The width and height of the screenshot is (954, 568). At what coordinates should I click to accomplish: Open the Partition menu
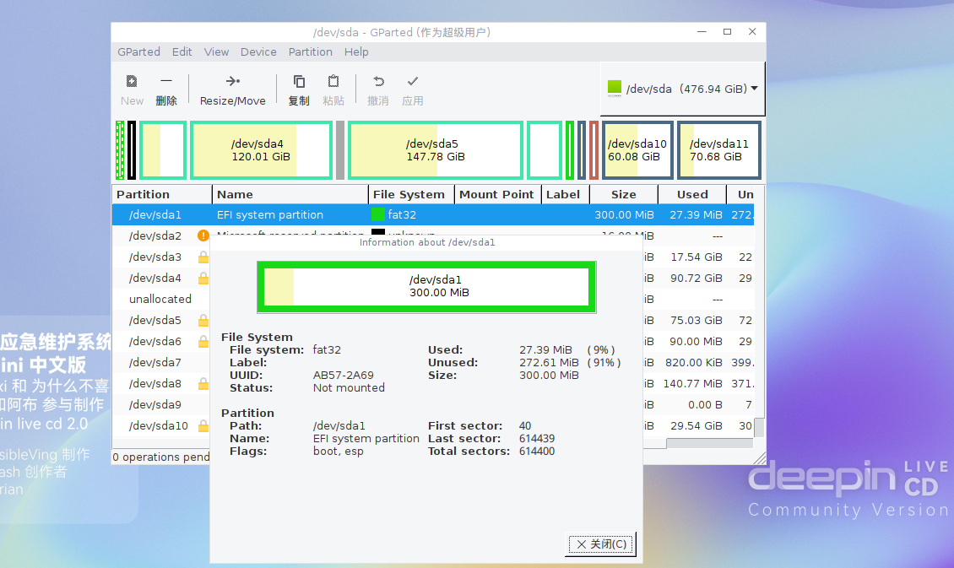(310, 51)
